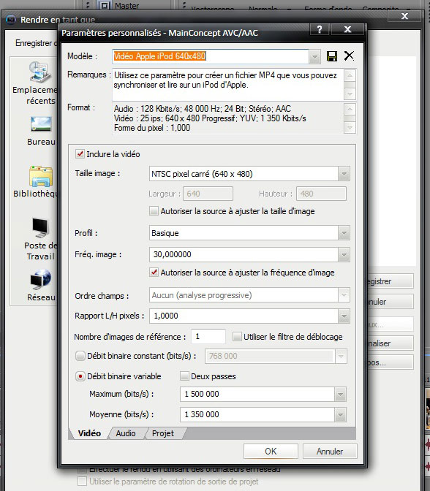Viewport: 430px width, 491px height.
Task: Close the Paramètres personnalisés dialog
Action: 347,30
